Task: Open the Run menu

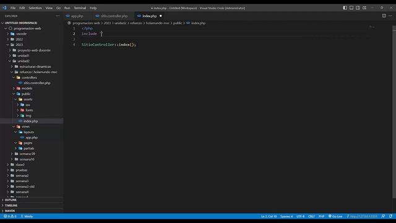Action: 67,8
